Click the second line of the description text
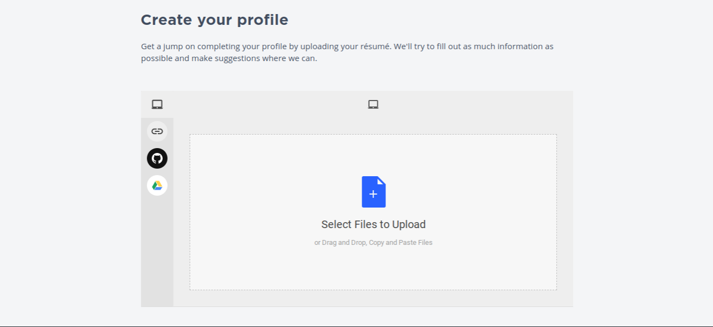713x327 pixels. tap(229, 58)
